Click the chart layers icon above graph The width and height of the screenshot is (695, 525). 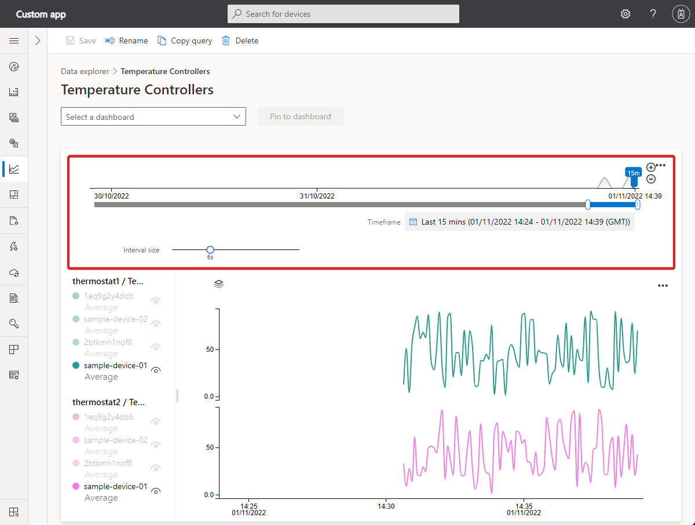(x=219, y=284)
